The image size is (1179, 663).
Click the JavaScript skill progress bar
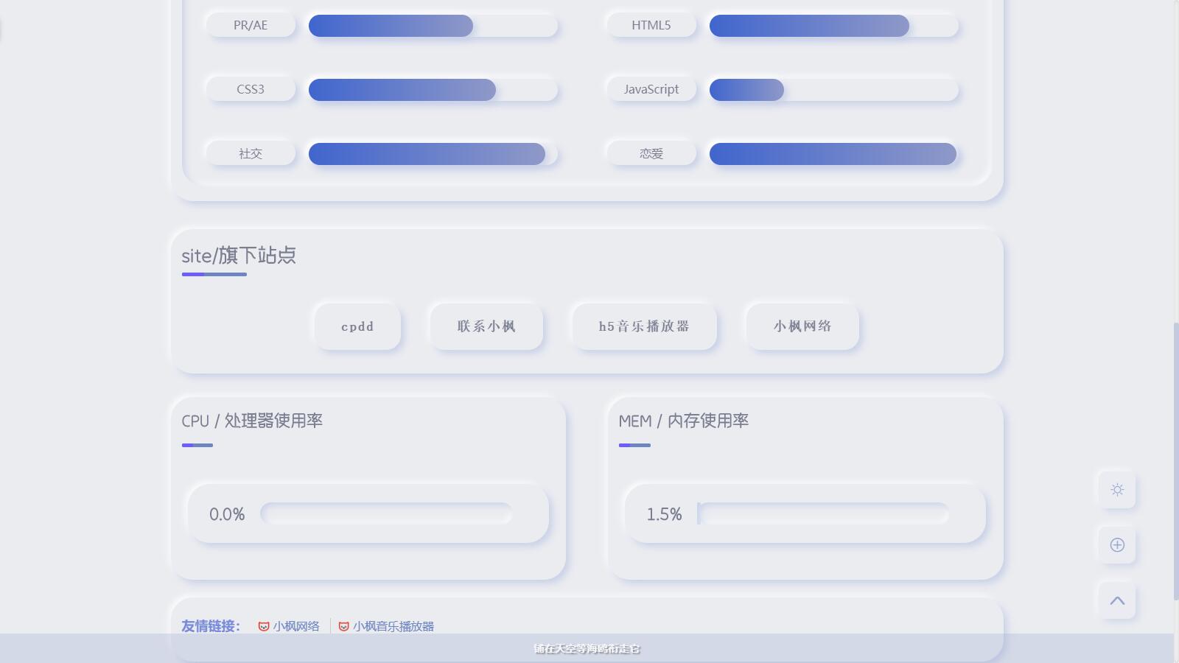point(833,90)
